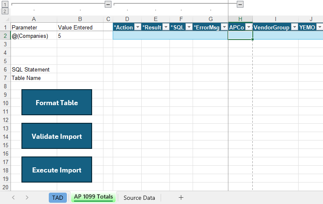The image size is (323, 204).
Task: Click the cell containing value 5
Action: point(80,36)
